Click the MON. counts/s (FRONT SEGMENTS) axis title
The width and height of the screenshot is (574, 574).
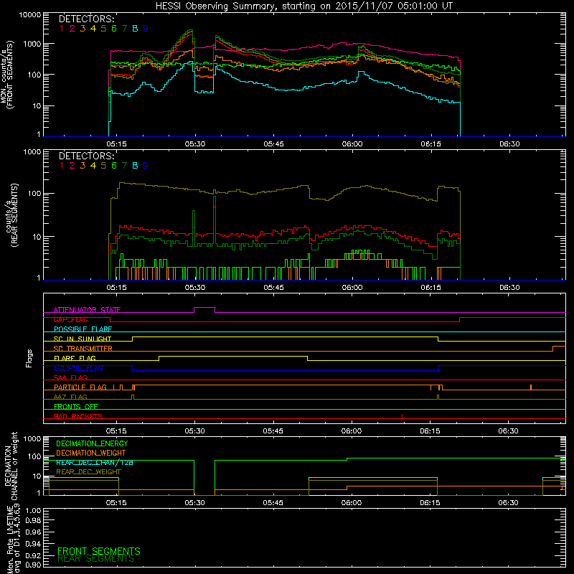[7, 75]
